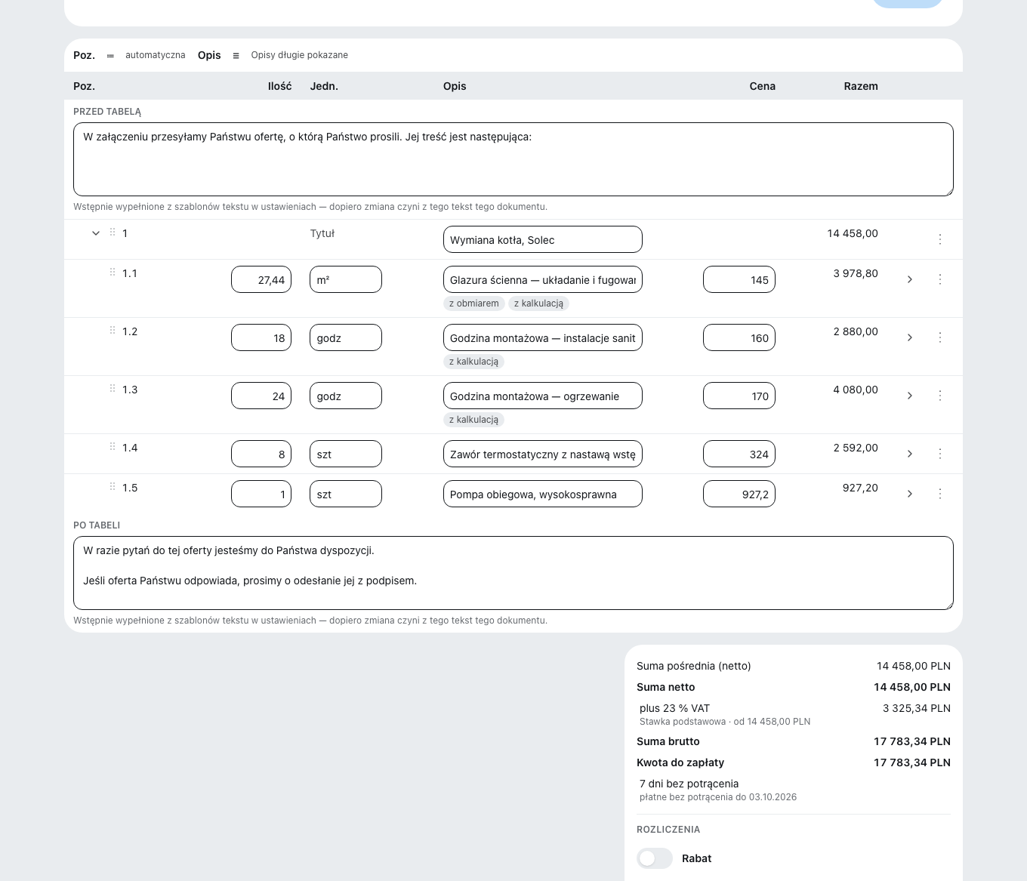Change 'Opisy długie pokazane' setting

point(300,55)
